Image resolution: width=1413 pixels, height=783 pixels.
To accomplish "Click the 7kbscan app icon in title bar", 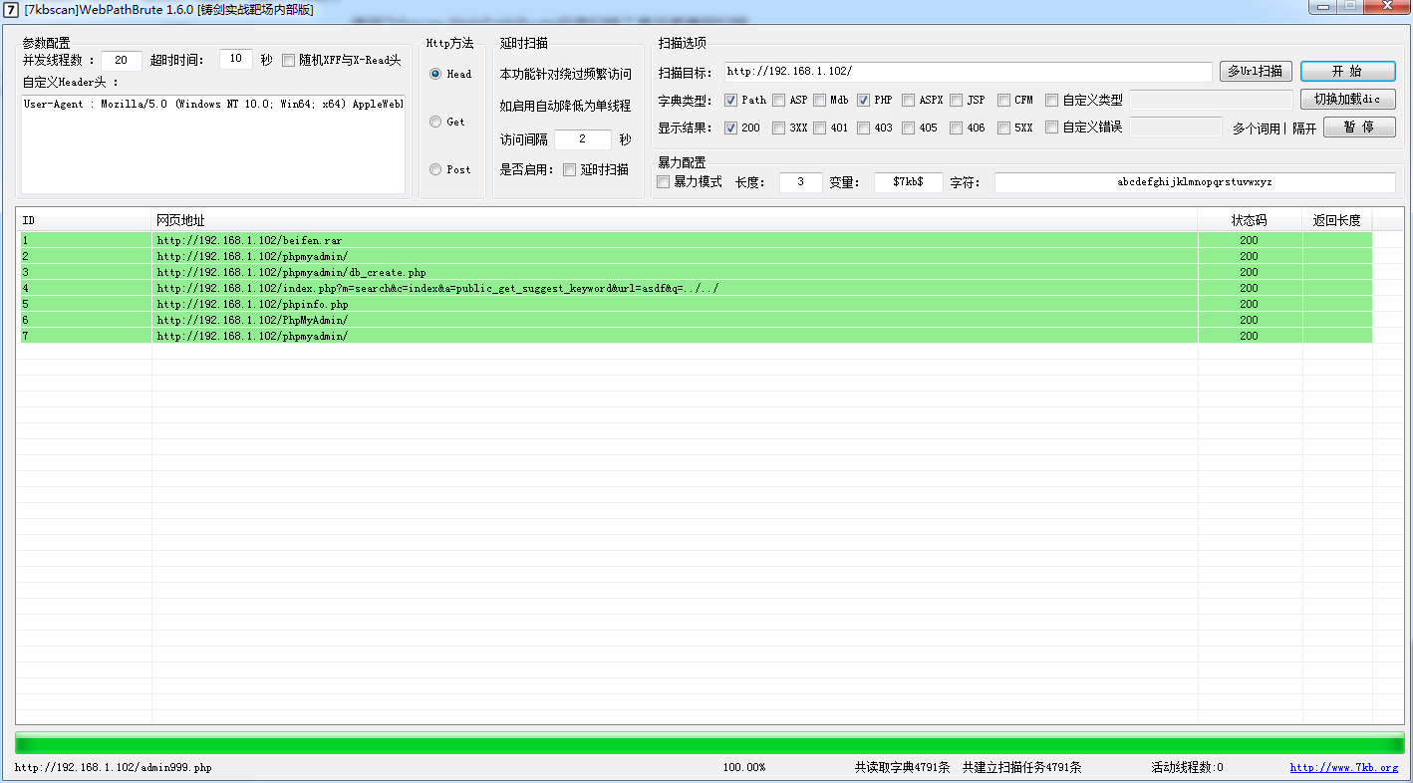I will 11,9.
